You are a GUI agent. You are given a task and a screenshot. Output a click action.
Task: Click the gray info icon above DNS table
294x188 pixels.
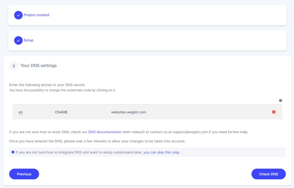click(281, 101)
